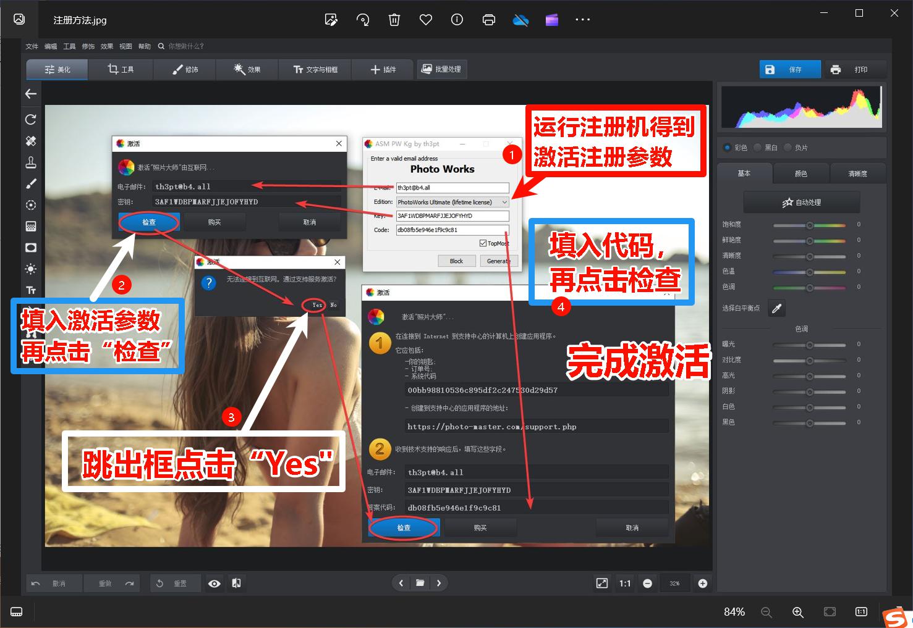Image resolution: width=913 pixels, height=628 pixels.
Task: Toggle the eye show-original icon
Action: (214, 584)
